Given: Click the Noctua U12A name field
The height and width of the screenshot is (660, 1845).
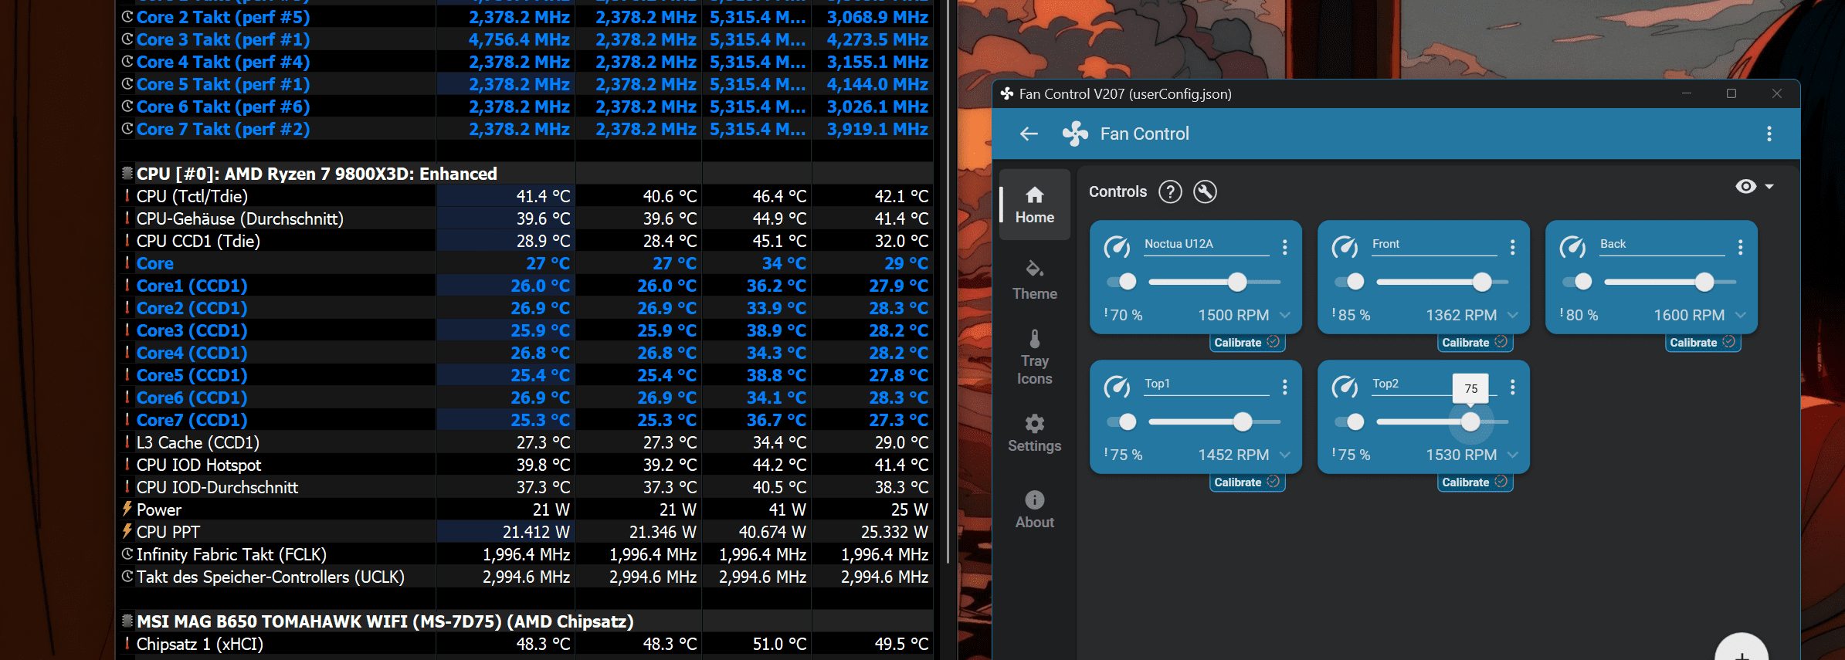Looking at the screenshot, I should pos(1206,244).
